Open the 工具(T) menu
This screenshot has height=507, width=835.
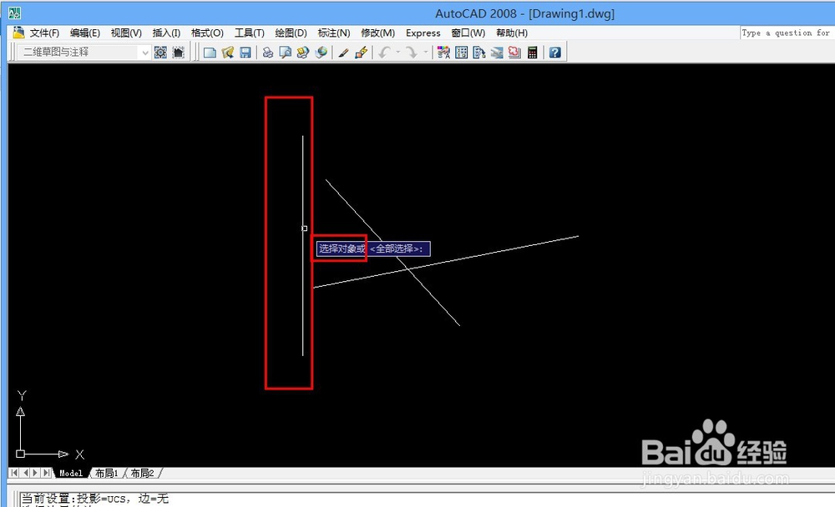pos(249,33)
